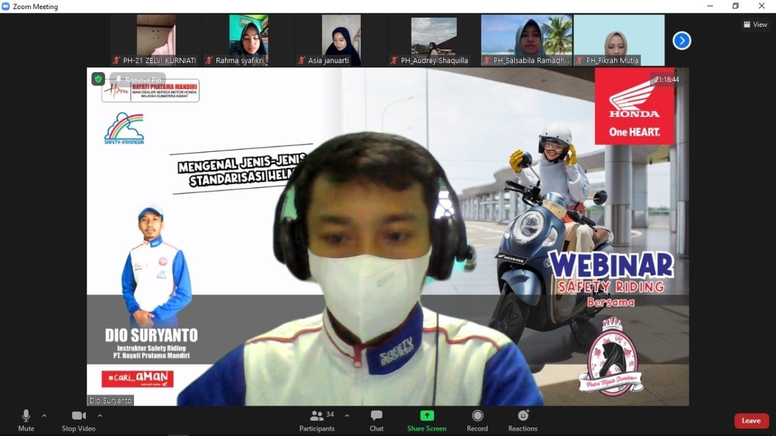The image size is (776, 436).
Task: Open the Chat panel
Action: (x=376, y=416)
